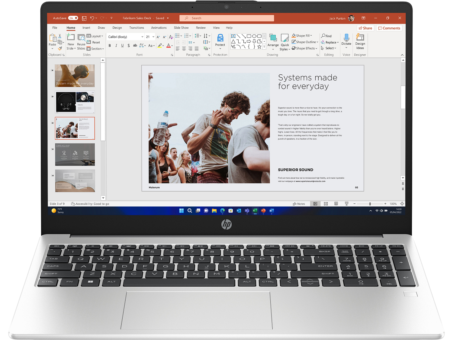
Task: Click the Share button
Action: (x=365, y=28)
